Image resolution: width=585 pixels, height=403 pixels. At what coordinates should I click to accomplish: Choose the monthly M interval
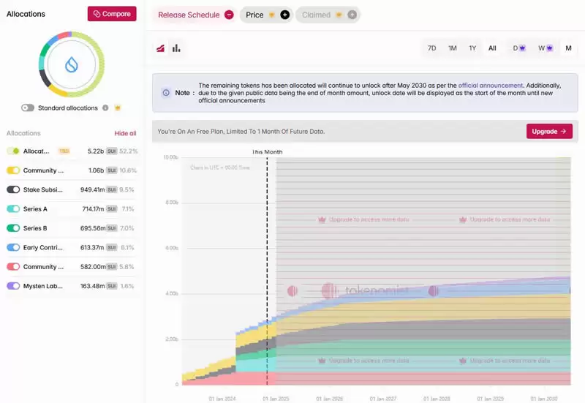(568, 48)
